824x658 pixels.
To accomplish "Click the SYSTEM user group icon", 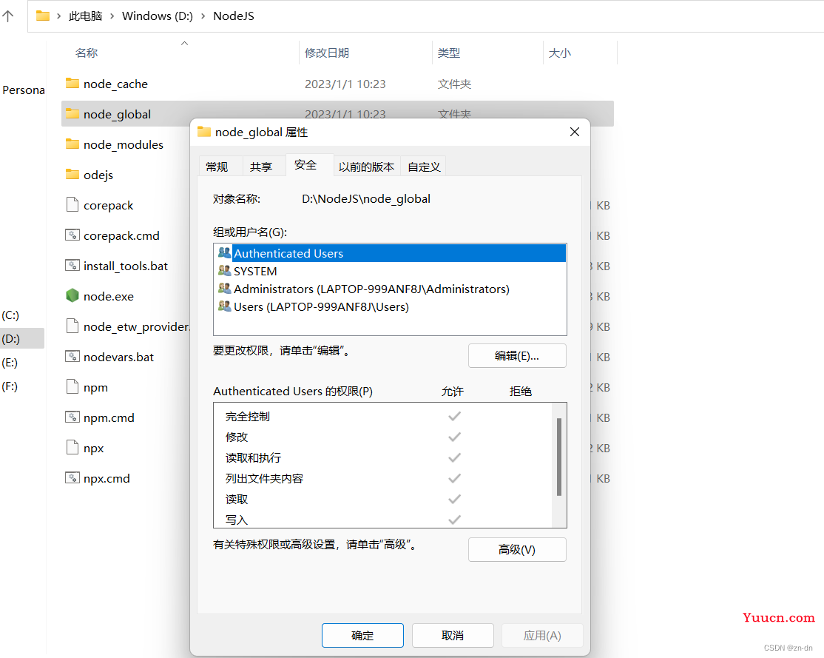I will 224,271.
